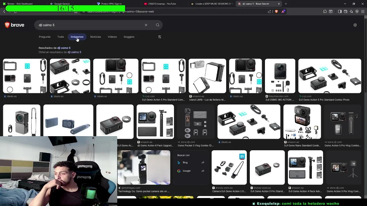This screenshot has width=367, height=206.
Task: Click 'store.dji.com' source under Pocket 3 image
Action: click(188, 142)
